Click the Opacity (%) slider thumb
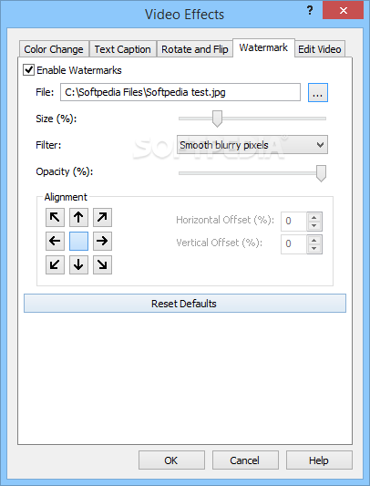Viewport: 370px width, 486px height. 321,173
